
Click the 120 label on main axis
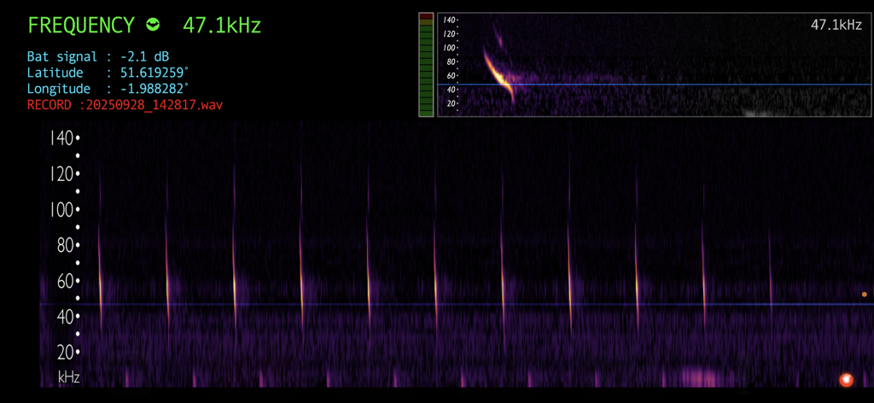[61, 174]
